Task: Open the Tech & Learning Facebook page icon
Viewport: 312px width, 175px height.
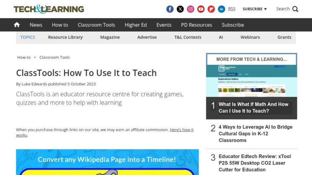Action: 170,9
